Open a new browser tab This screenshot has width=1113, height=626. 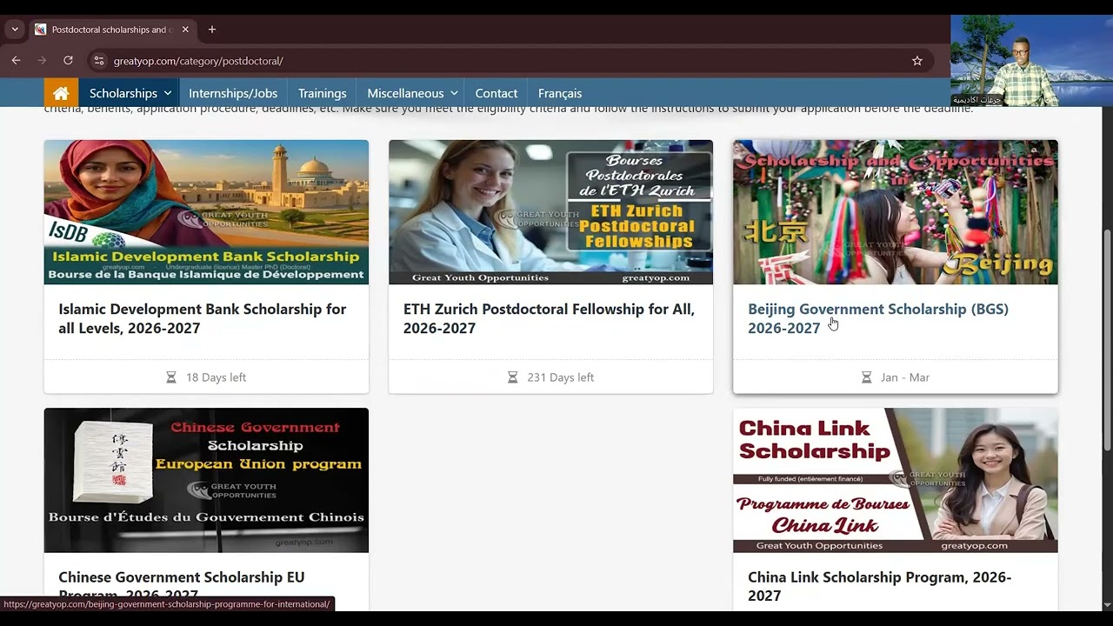pyautogui.click(x=212, y=30)
